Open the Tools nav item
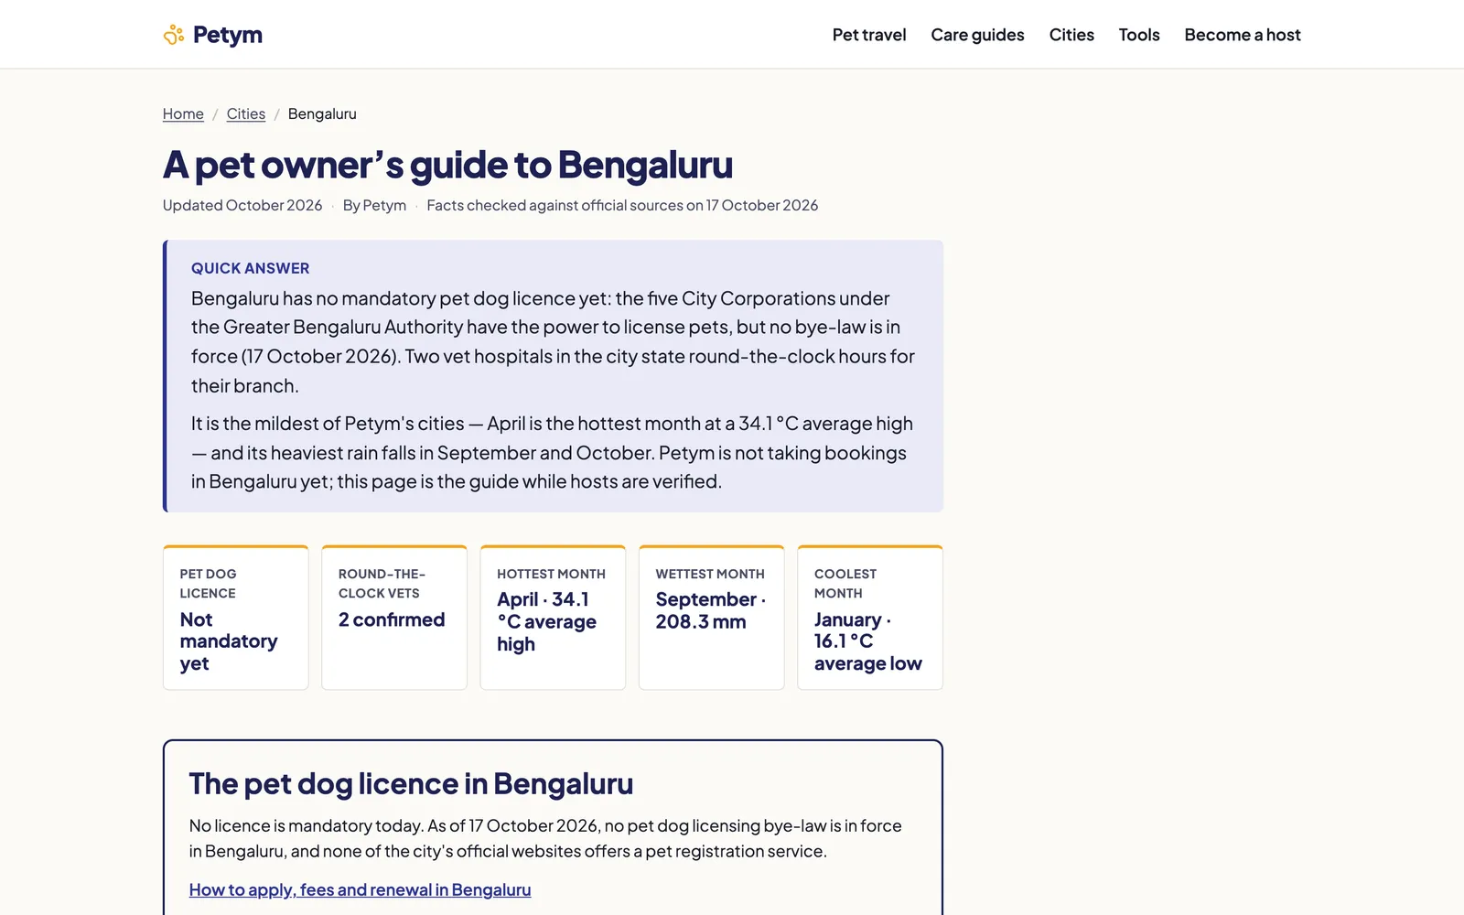This screenshot has height=915, width=1464. [x=1139, y=35]
